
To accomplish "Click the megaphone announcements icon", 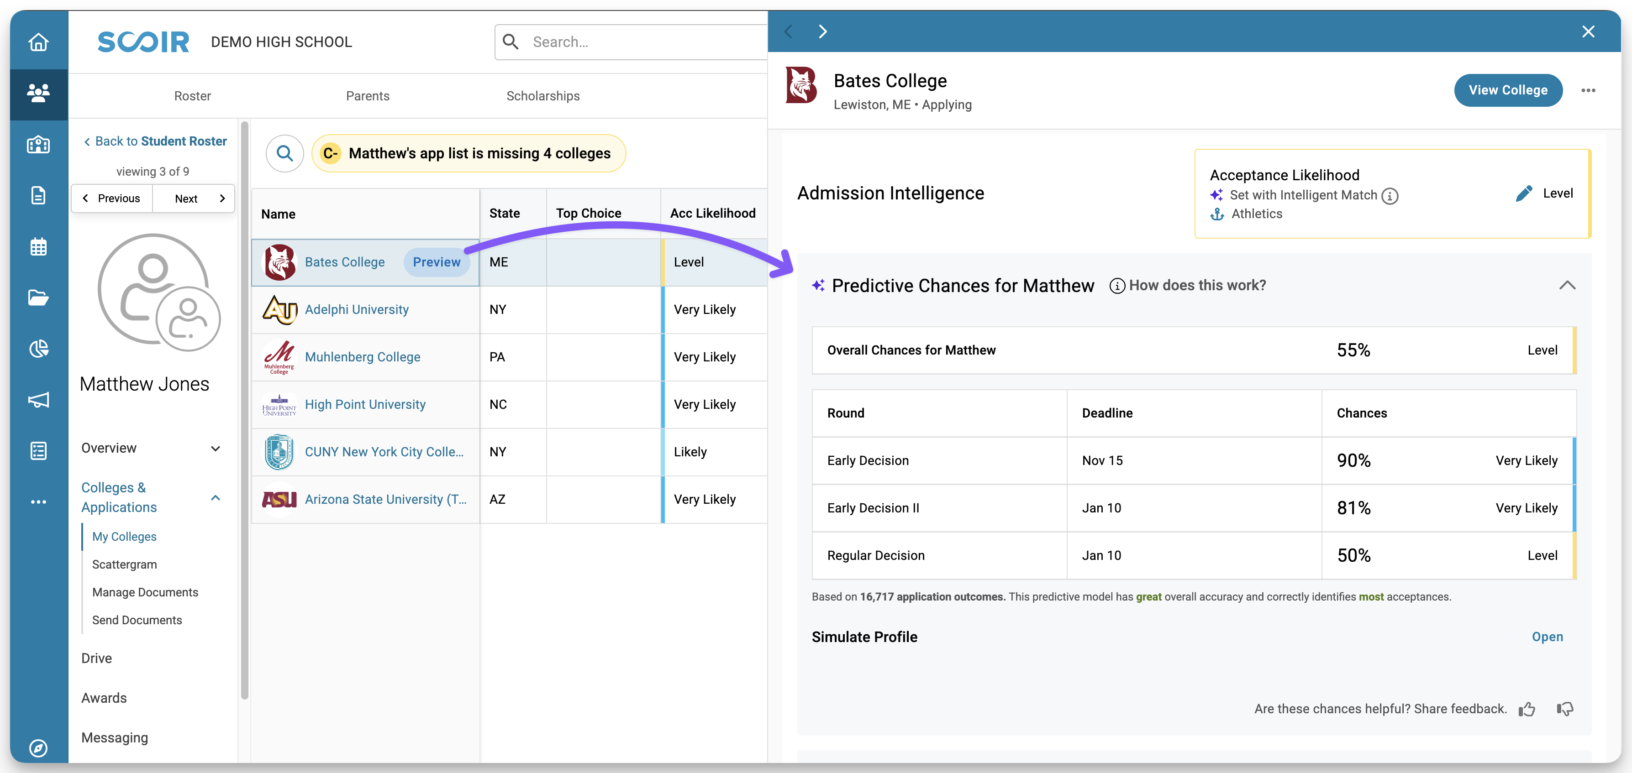I will click(39, 399).
